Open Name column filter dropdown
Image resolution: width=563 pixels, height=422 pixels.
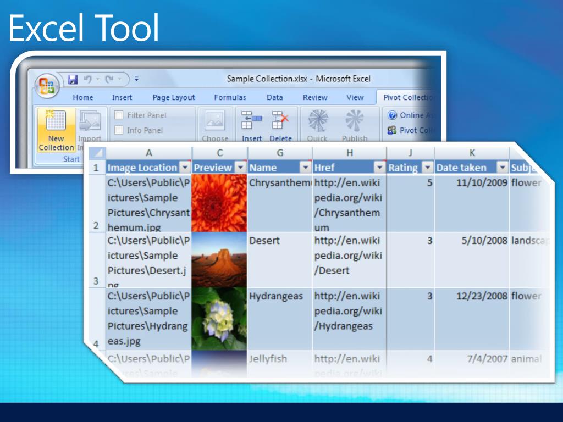click(305, 167)
